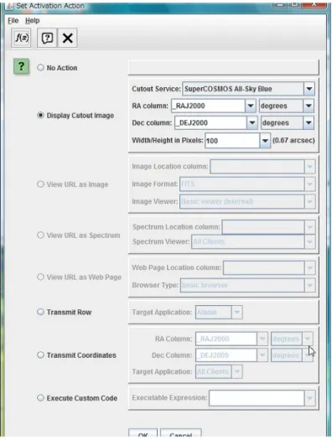Expand the Dec column _DEJ2000 dropdown arrow
This screenshot has height=440, width=332.
pos(252,122)
